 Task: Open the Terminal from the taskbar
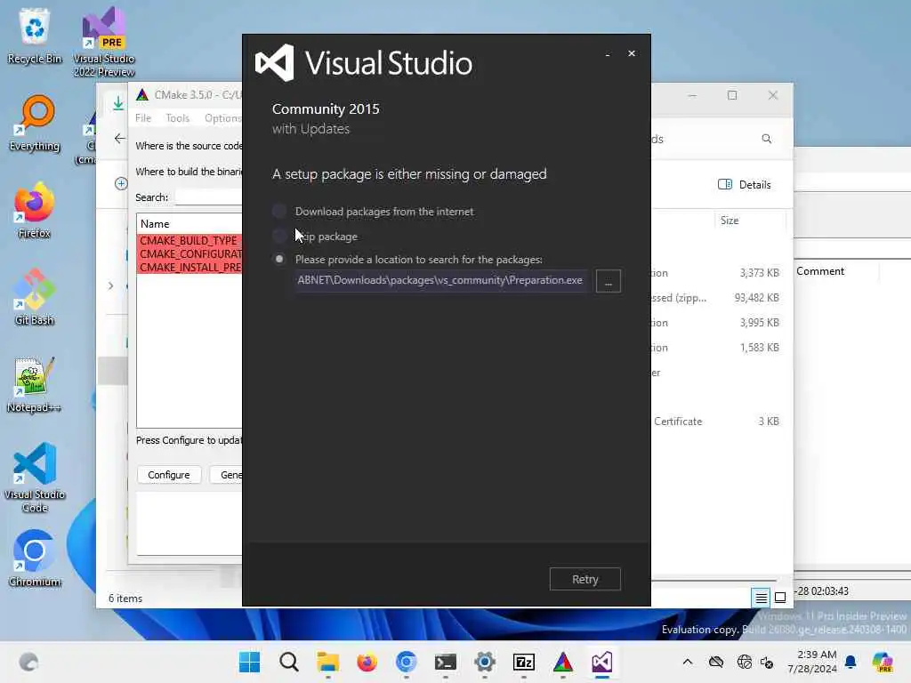pos(446,662)
